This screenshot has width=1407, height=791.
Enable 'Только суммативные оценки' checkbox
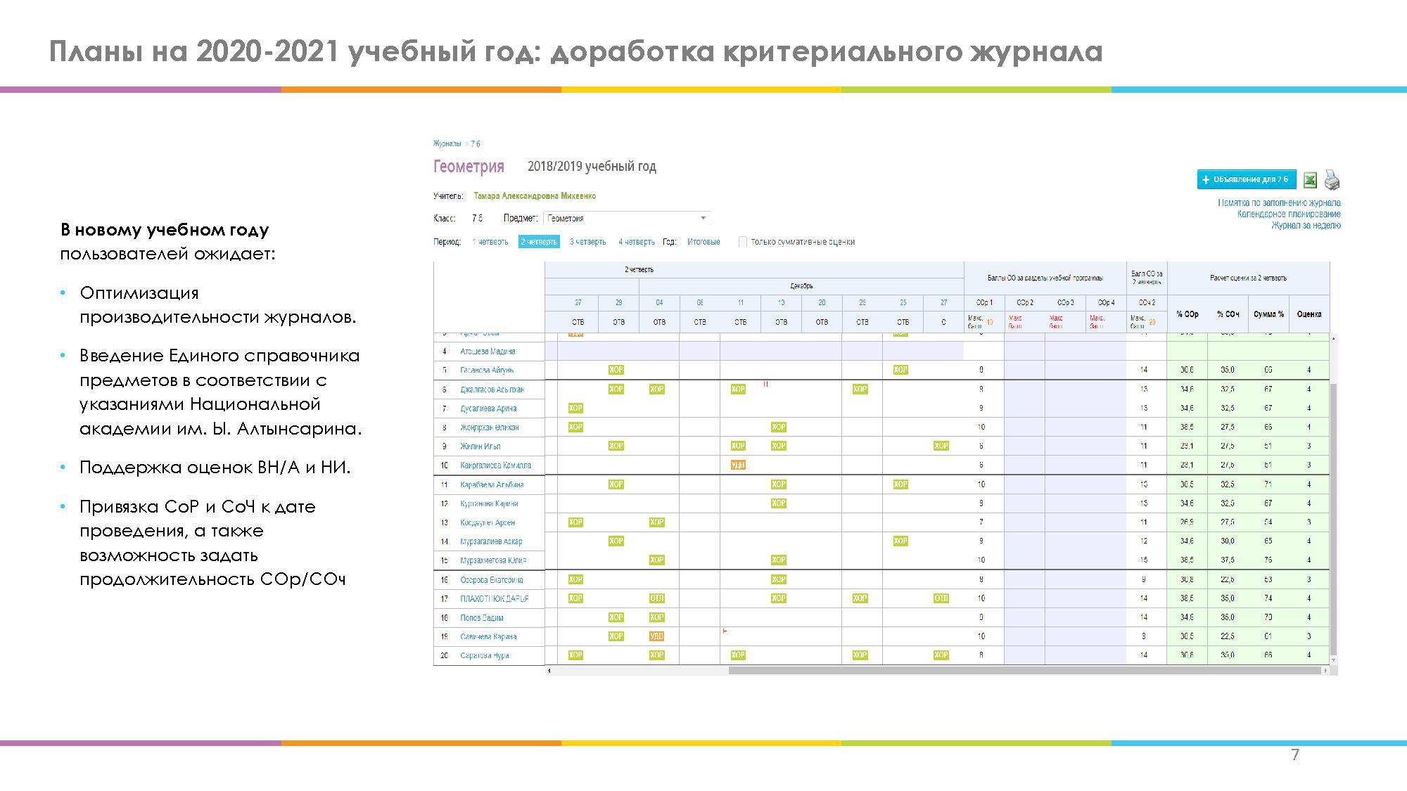tap(743, 242)
